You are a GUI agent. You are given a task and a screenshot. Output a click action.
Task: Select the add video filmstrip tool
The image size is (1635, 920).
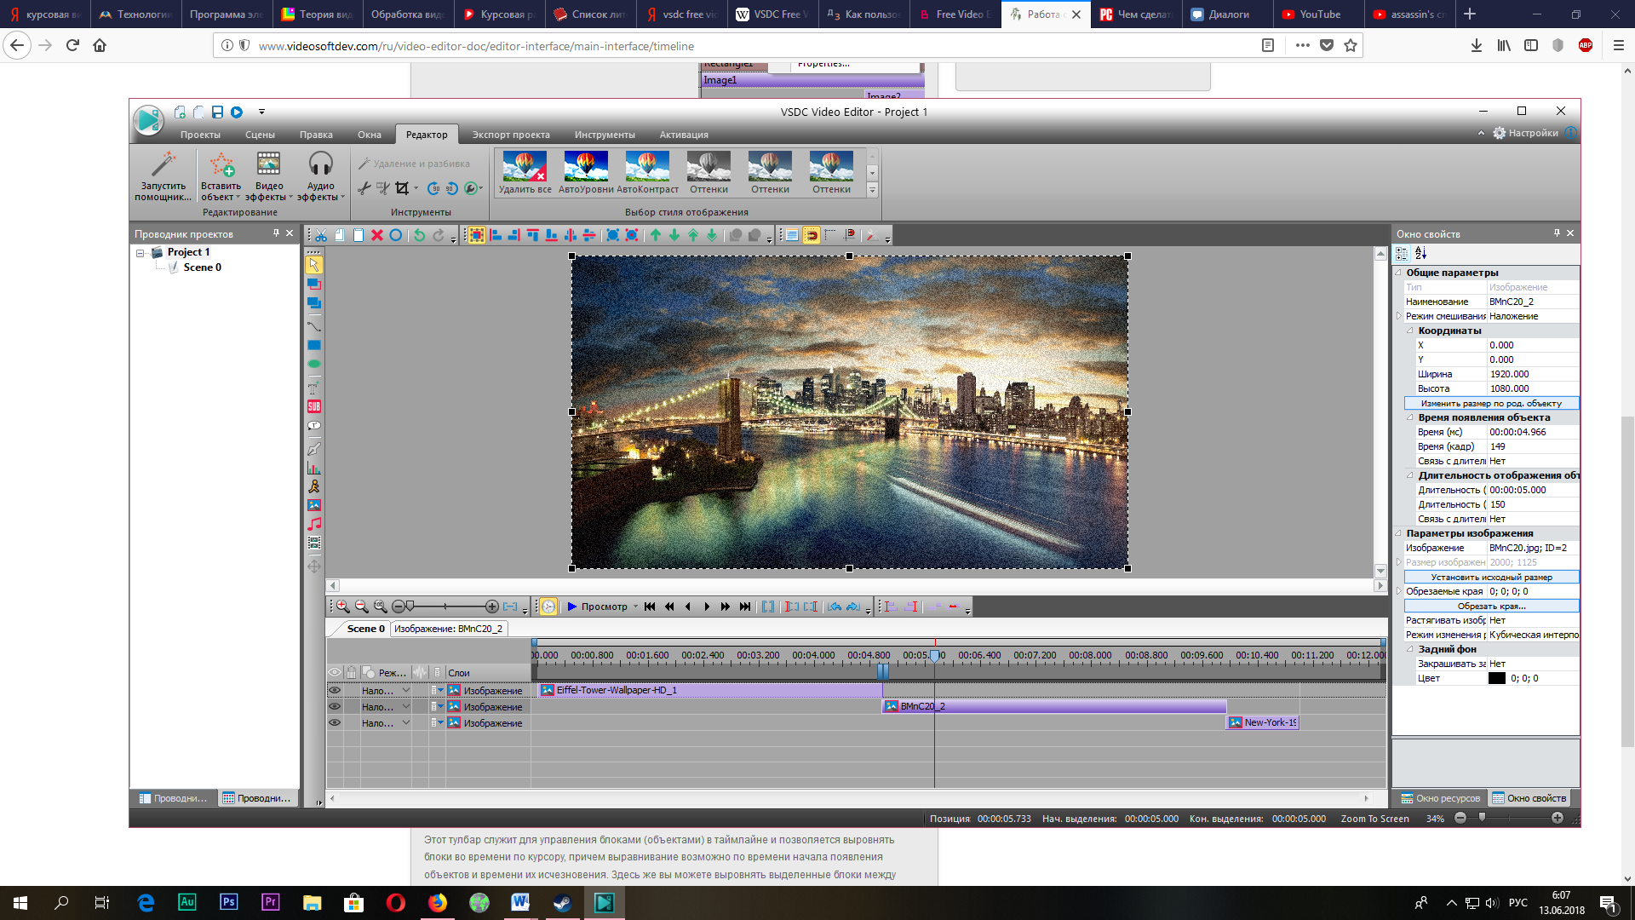point(314,543)
